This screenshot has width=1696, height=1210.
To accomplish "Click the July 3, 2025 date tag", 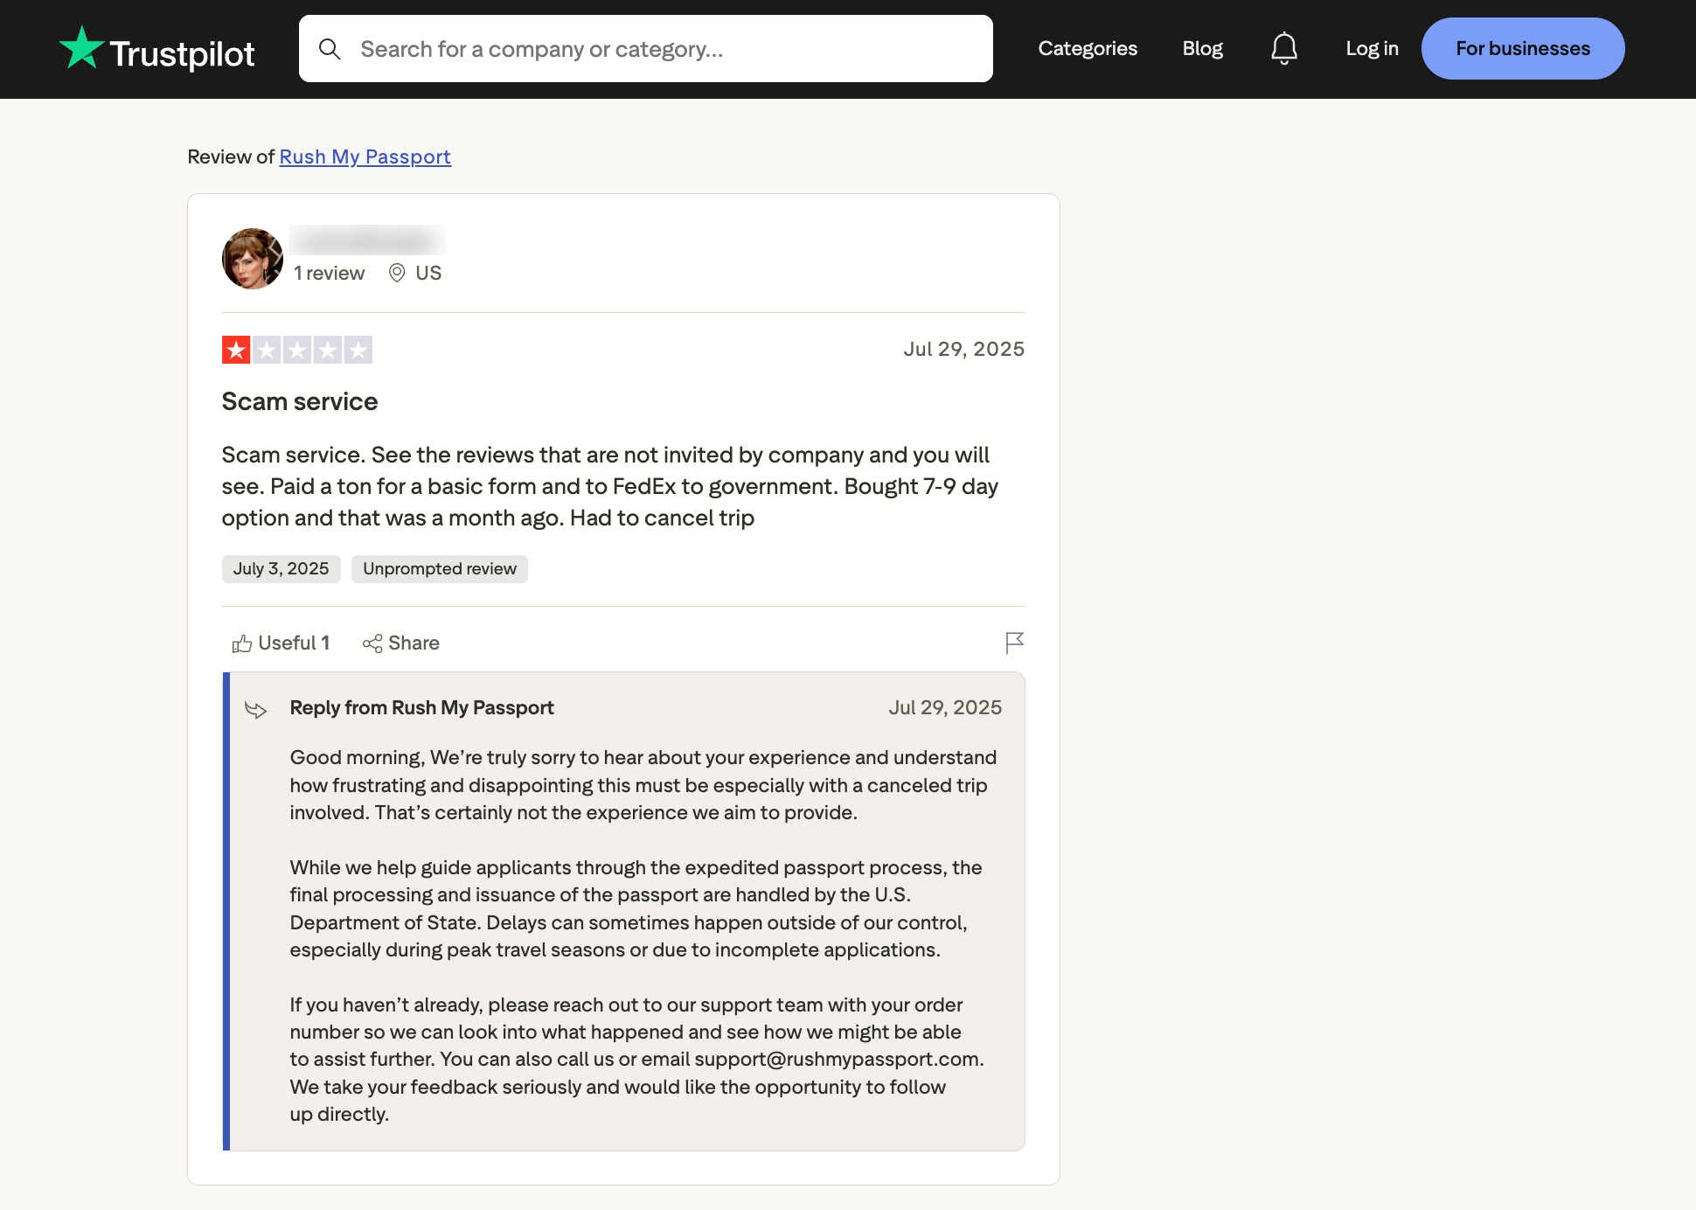I will point(281,569).
